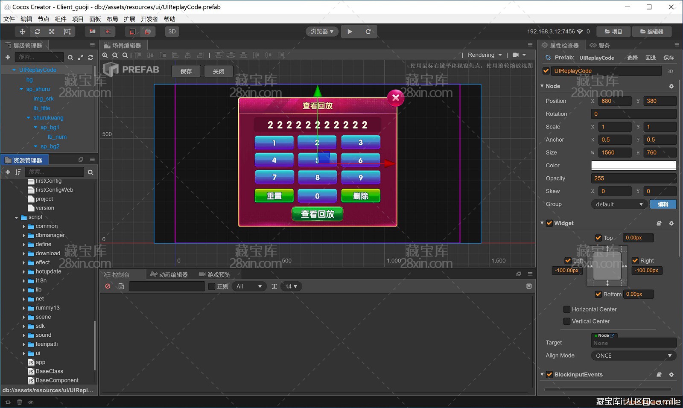Toggle the Widget component checkbox
This screenshot has width=683, height=408.
pyautogui.click(x=549, y=223)
